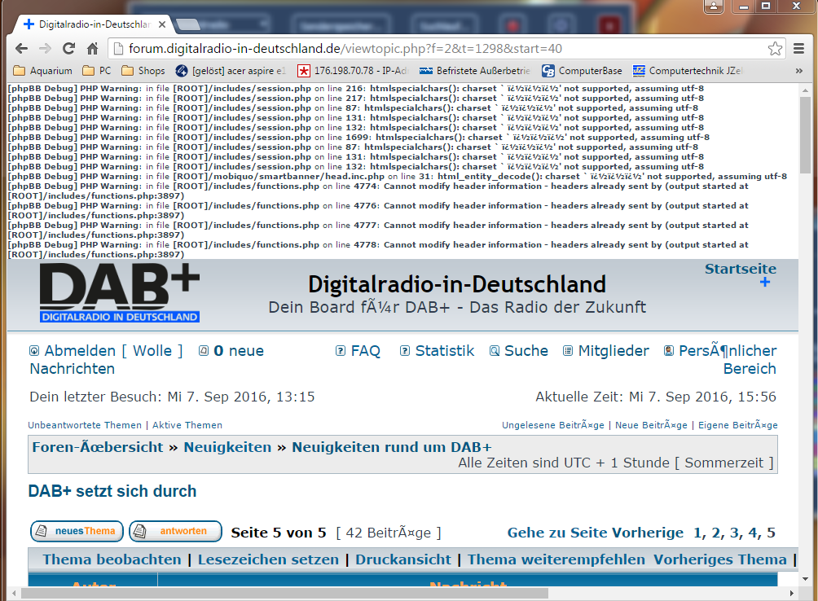Click the 'neues Thema' button

pyautogui.click(x=77, y=532)
